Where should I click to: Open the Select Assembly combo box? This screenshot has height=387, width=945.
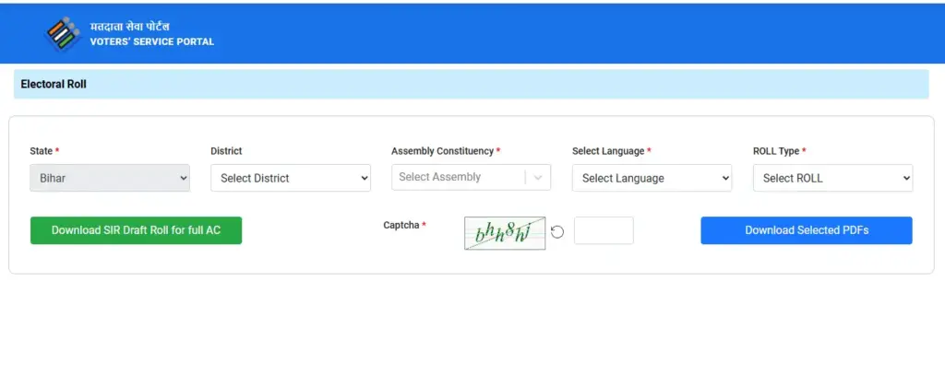pos(471,178)
